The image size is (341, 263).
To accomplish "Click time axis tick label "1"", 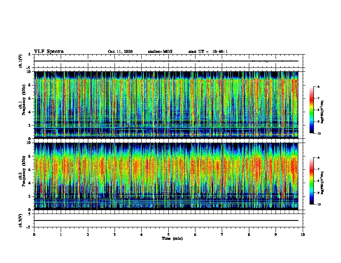I will coord(61,235).
